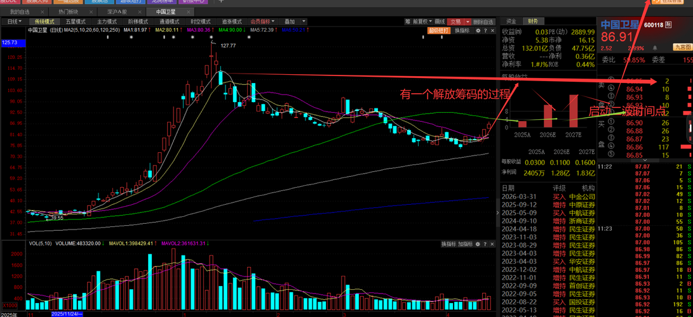Click the 2026-03-31 中金公司 rating row
Viewport: 693px width, 317px height.
(x=548, y=197)
